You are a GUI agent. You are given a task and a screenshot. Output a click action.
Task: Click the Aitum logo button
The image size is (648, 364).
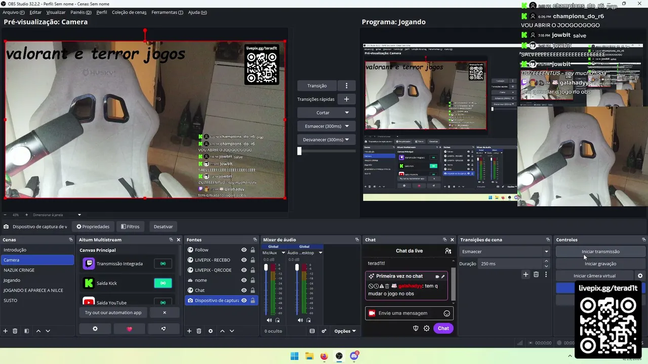(164, 329)
